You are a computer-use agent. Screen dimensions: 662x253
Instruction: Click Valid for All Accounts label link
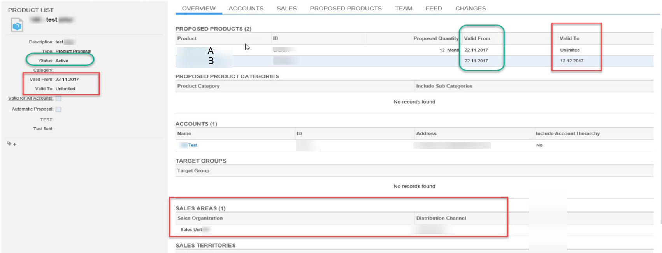pos(31,99)
